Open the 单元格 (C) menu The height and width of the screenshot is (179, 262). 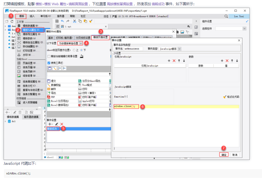coord(46,16)
